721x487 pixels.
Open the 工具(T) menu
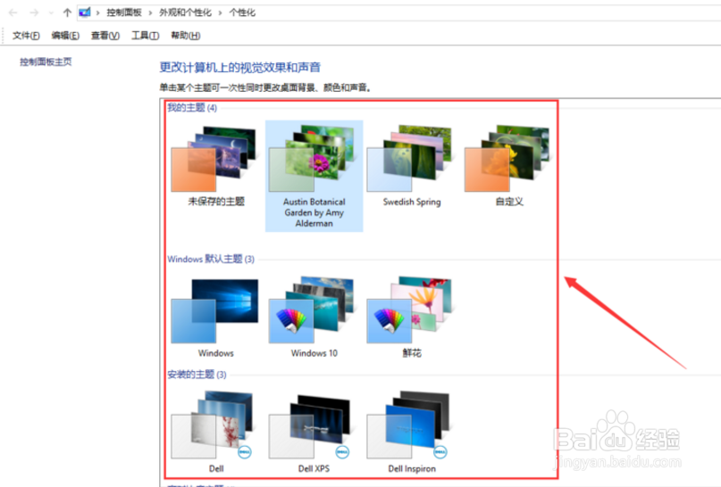pos(146,36)
